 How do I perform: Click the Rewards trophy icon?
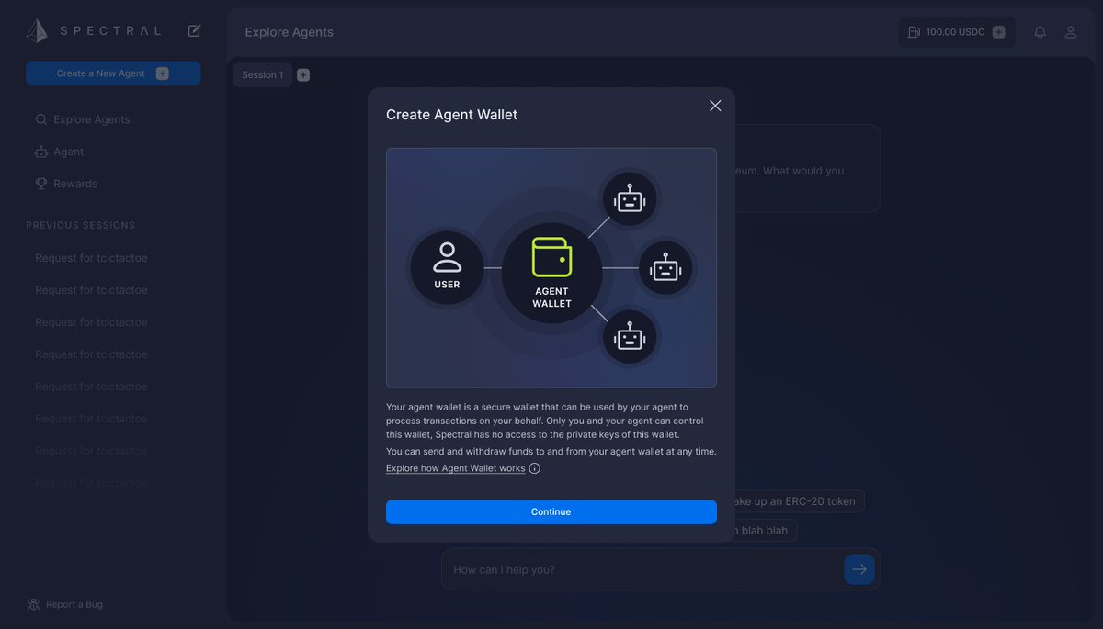pos(41,184)
